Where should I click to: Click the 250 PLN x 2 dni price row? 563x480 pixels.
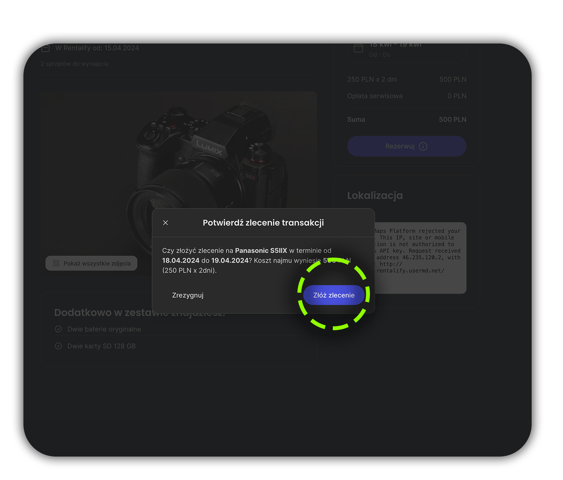(407, 79)
